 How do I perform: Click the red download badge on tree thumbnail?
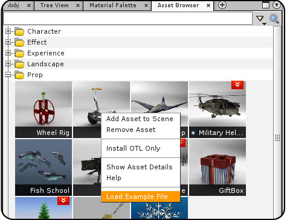63,201
